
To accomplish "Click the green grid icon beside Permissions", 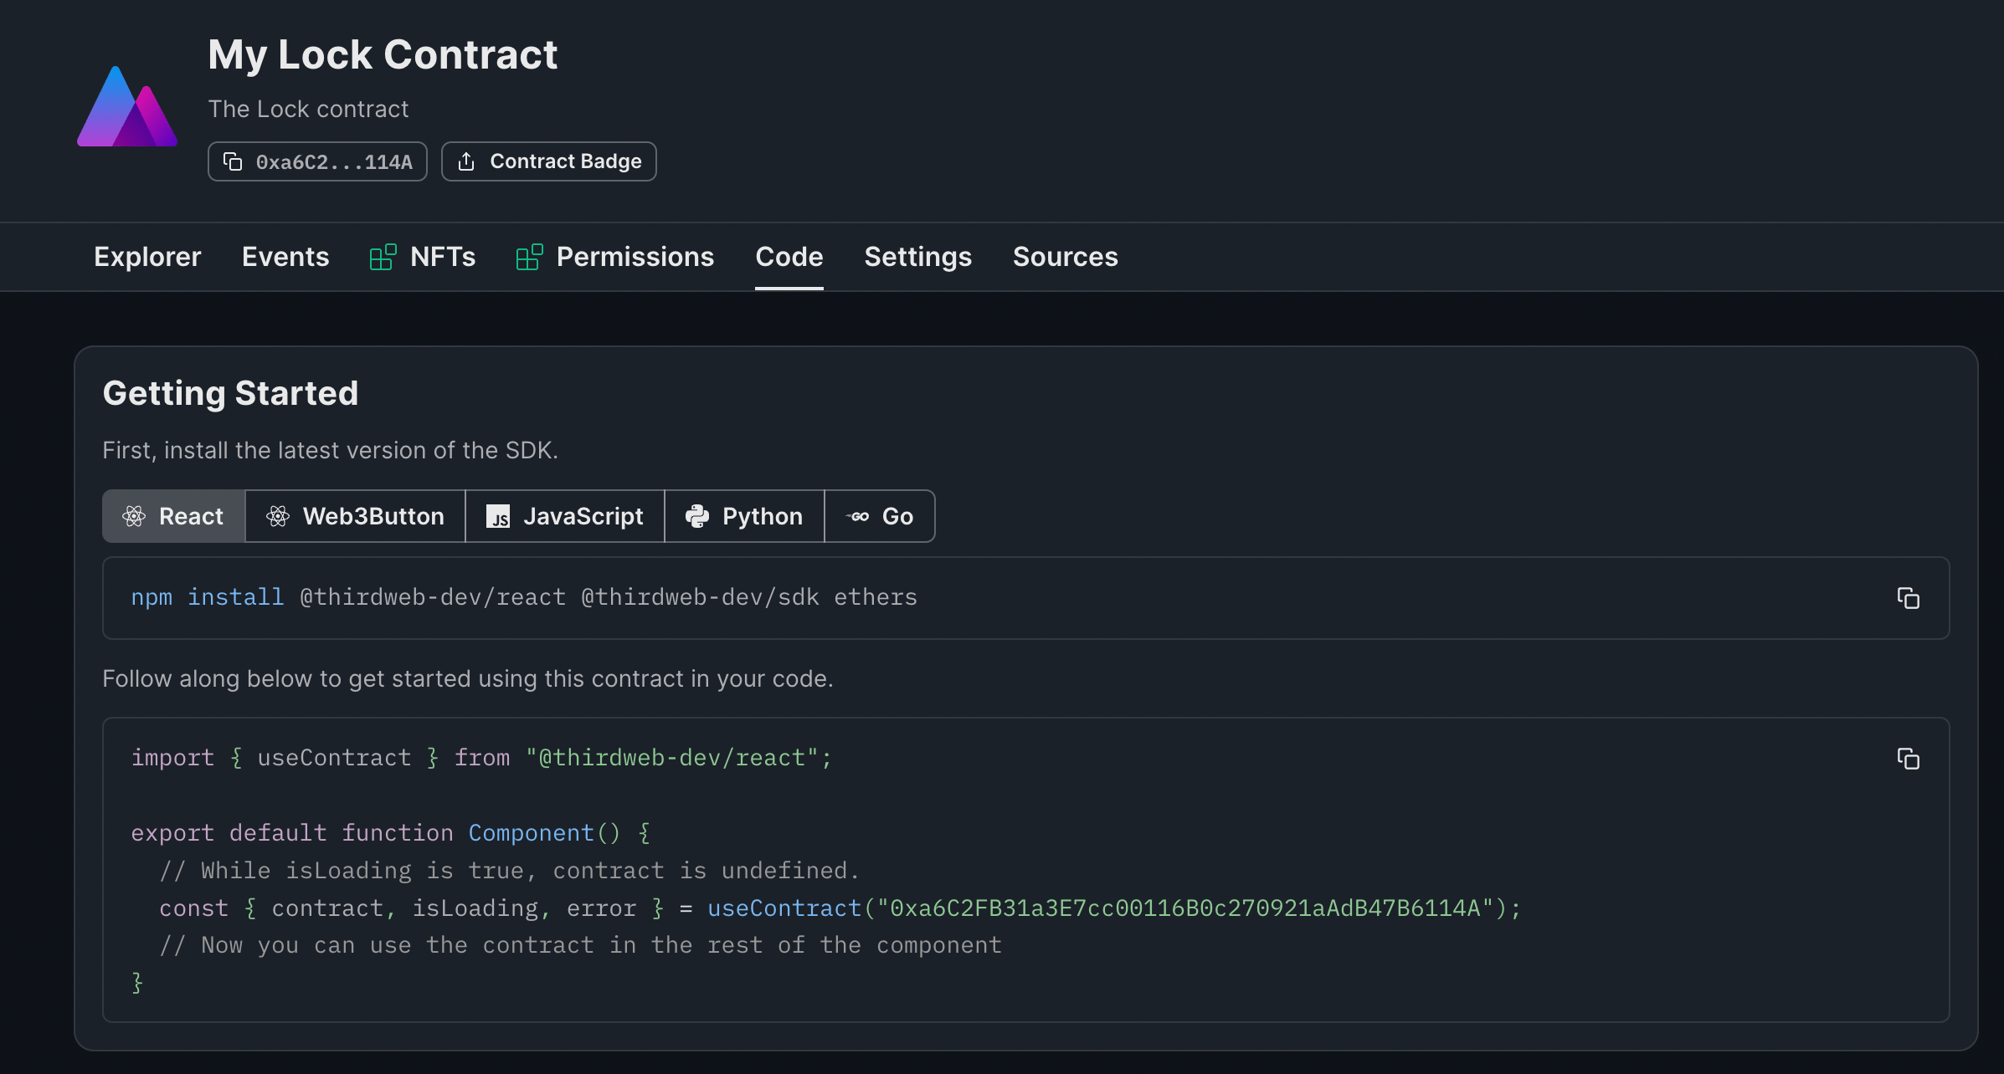I will (529, 257).
